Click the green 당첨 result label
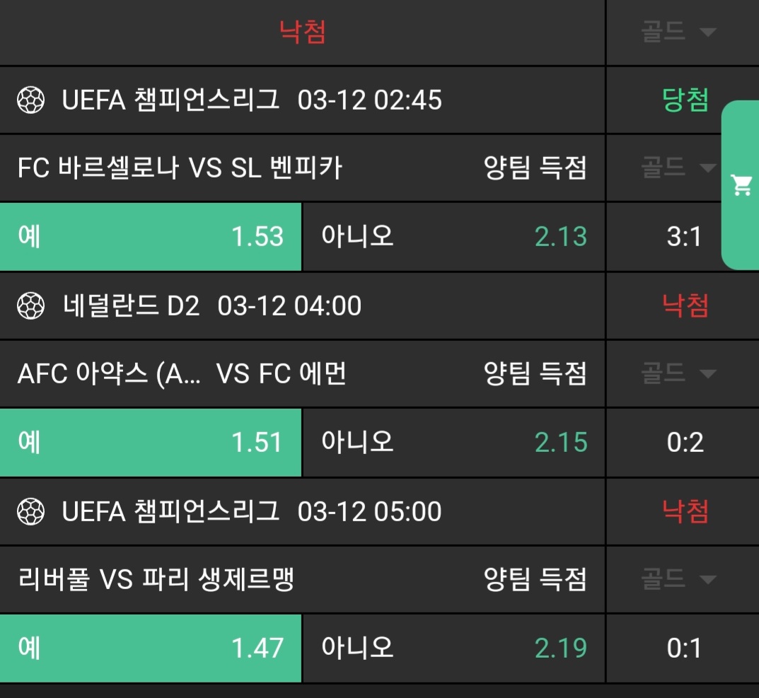Screen dimensions: 759x698 pyautogui.click(x=685, y=100)
